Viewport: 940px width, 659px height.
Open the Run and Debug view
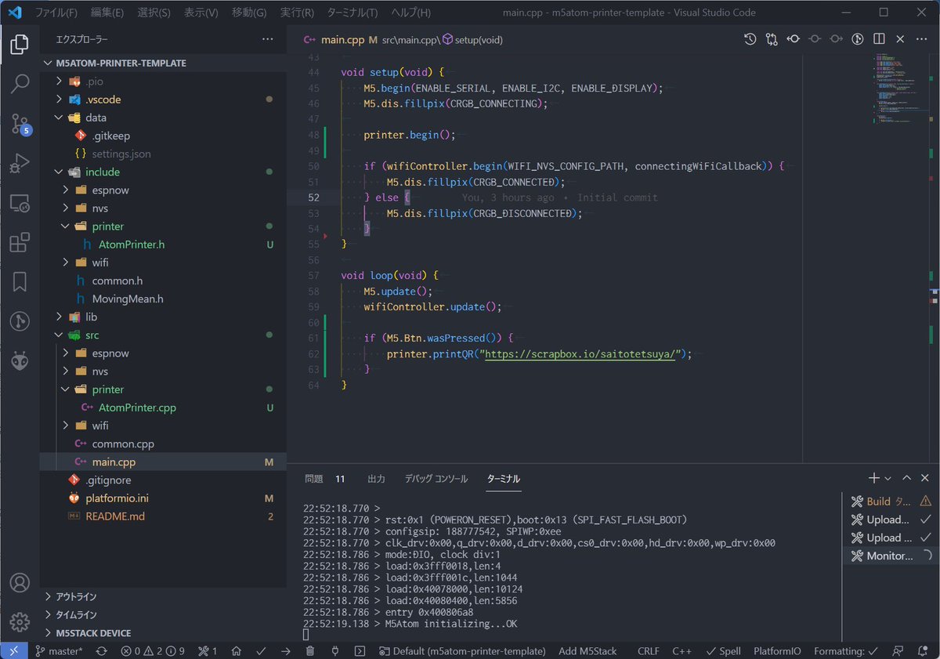coord(20,164)
